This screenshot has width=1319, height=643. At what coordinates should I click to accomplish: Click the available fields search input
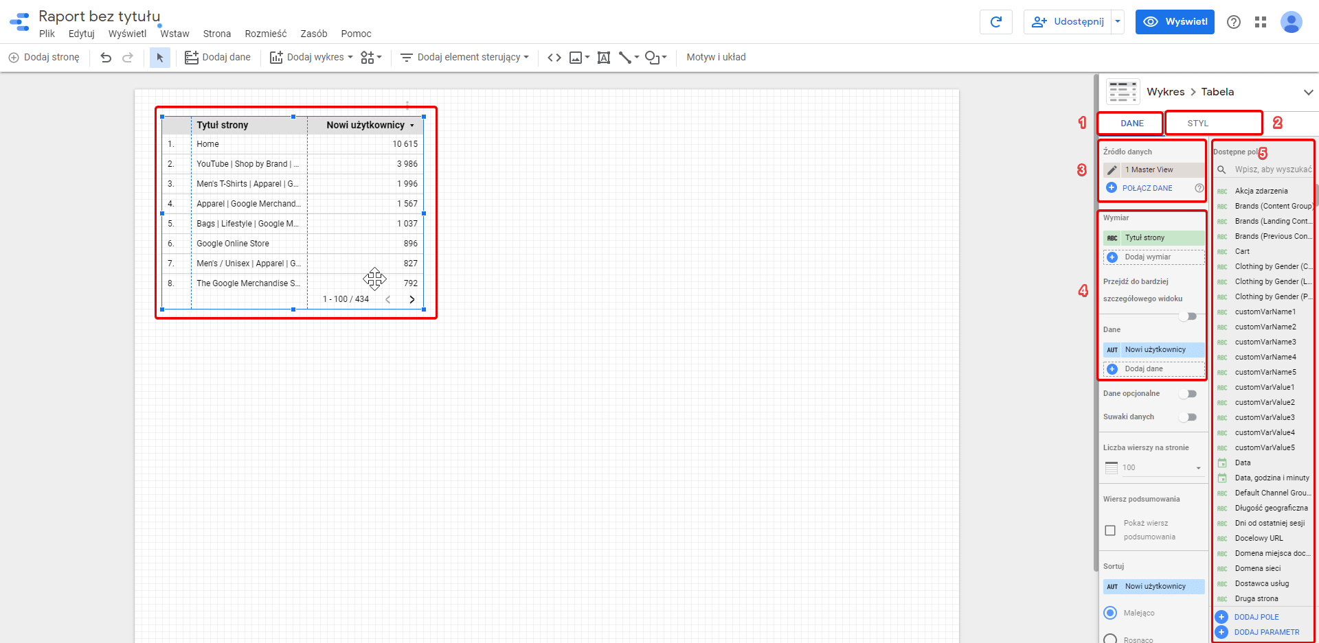coord(1272,169)
